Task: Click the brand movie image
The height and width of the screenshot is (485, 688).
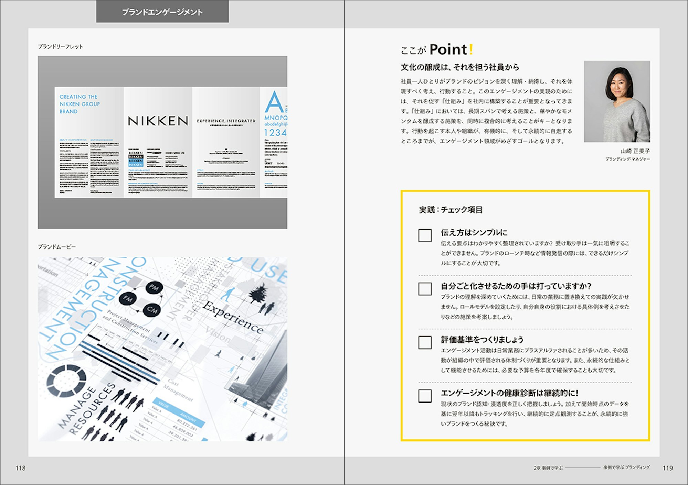Action: pos(162,349)
